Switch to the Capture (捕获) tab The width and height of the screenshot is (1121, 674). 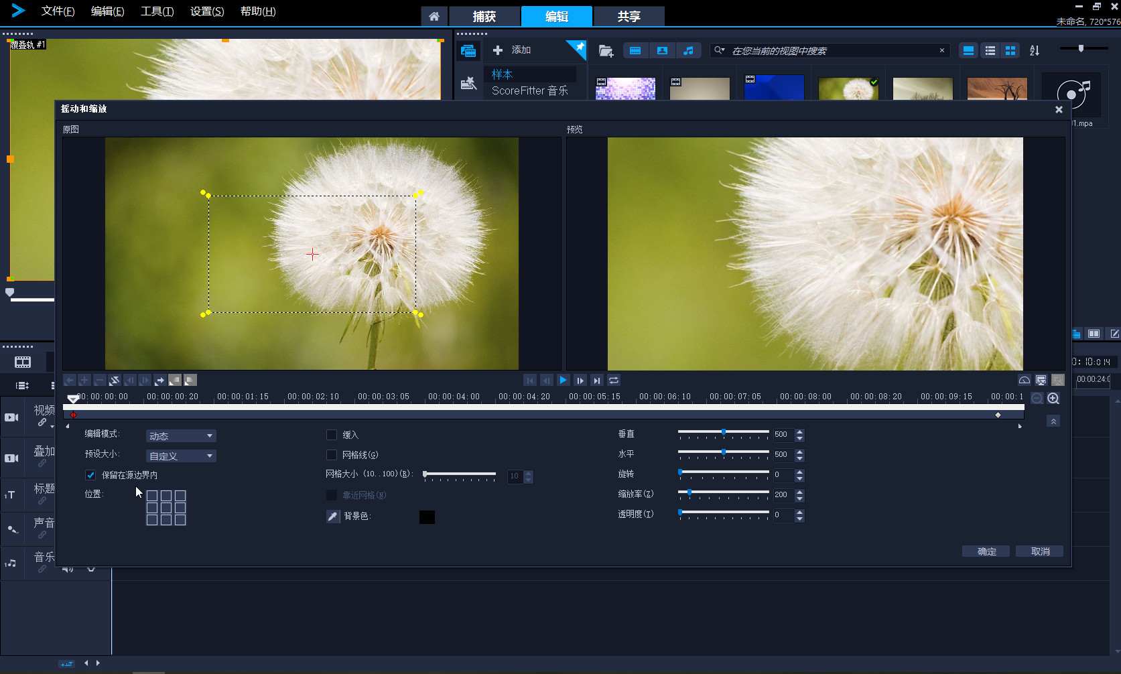point(484,17)
